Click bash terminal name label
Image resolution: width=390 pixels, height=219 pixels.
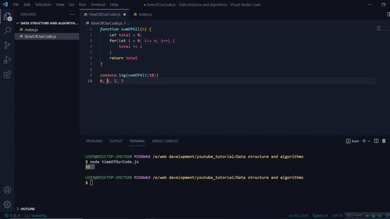[355, 141]
